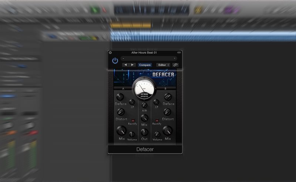Load the next preset with right arrow
The height and width of the screenshot is (182, 296).
[132, 65]
